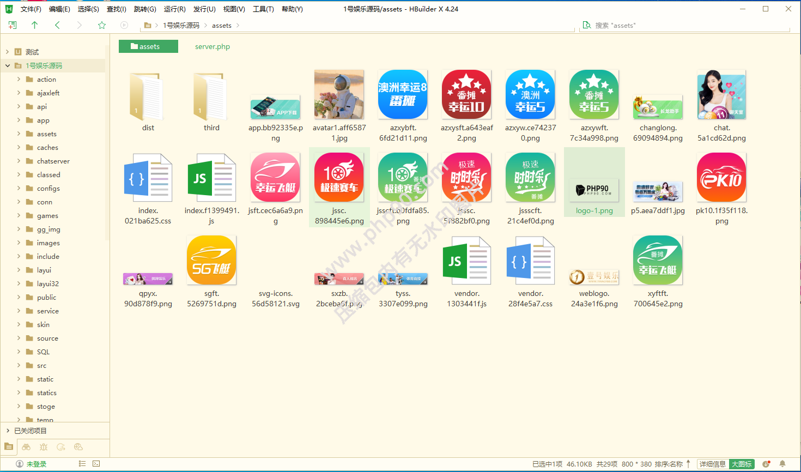The width and height of the screenshot is (801, 472).
Task: Open the binoculars search panel icon
Action: (x=26, y=447)
